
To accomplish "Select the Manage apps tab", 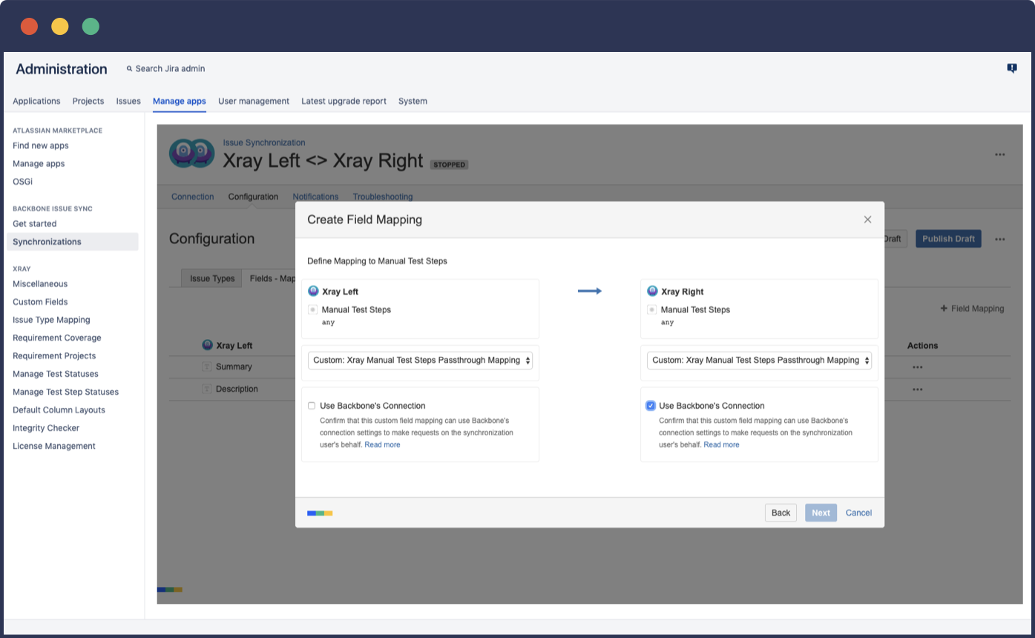I will coord(180,101).
